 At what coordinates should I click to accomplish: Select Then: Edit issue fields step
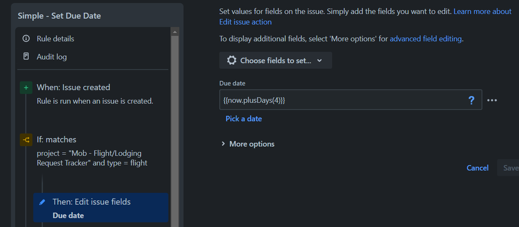(x=91, y=202)
